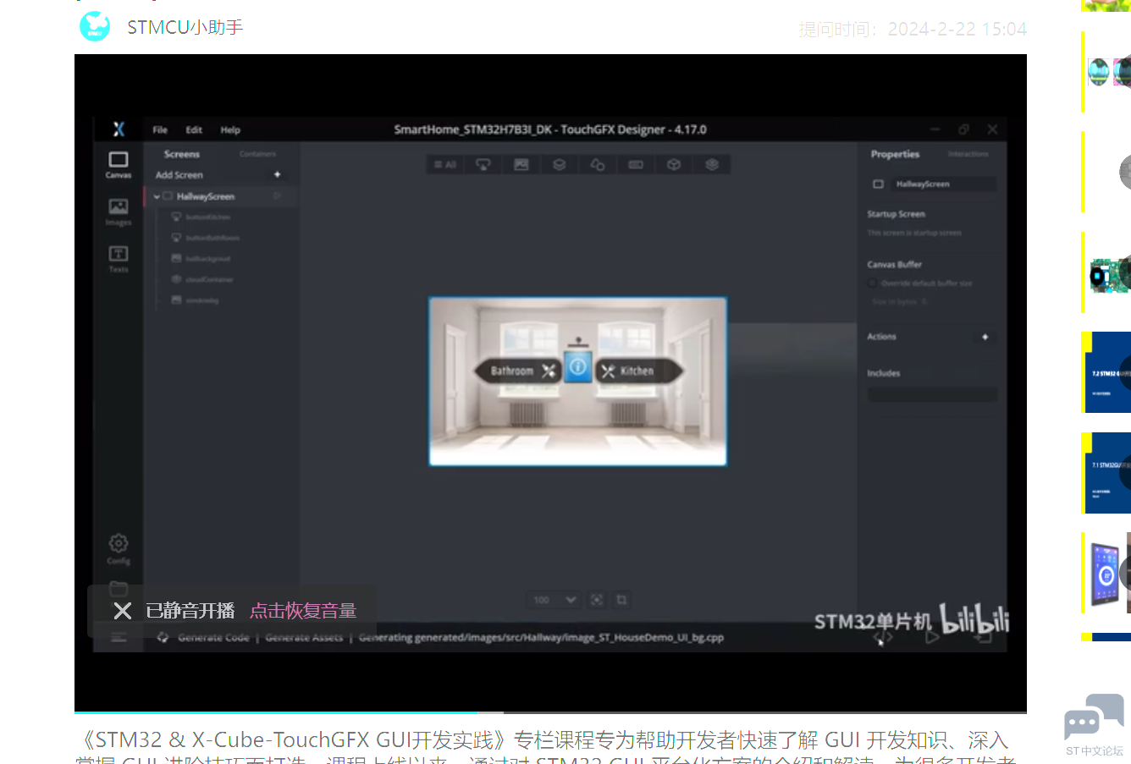Click the hamburger log icon at bottom left
1131x764 pixels.
click(119, 637)
